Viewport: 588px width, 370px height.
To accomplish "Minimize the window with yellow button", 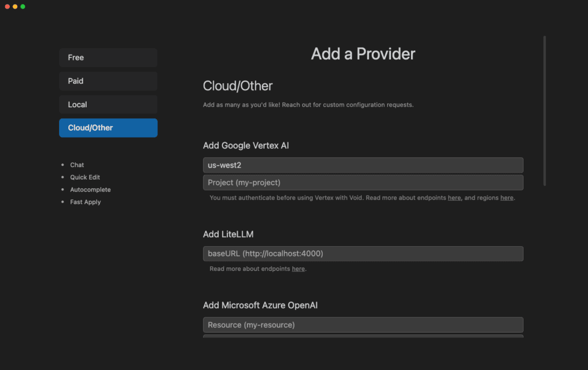I will 15,6.
